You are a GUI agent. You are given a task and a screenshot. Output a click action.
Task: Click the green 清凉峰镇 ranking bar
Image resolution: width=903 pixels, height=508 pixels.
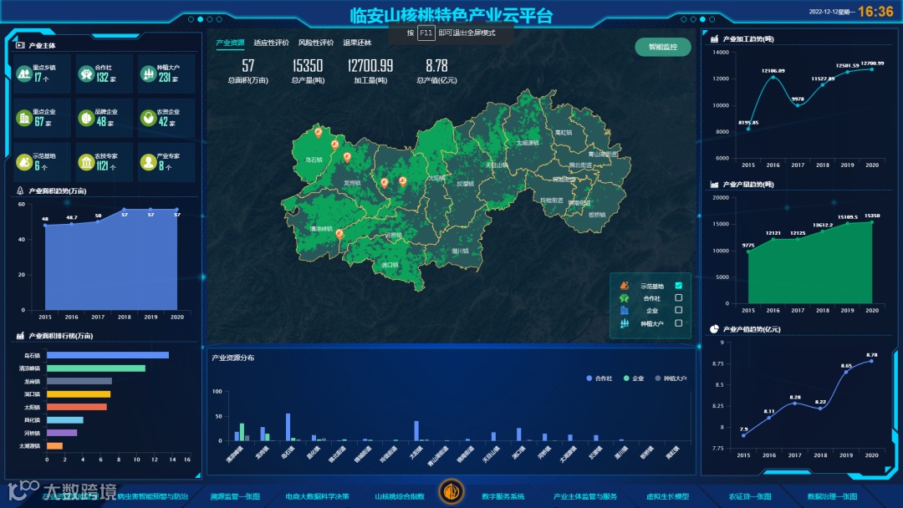click(95, 368)
